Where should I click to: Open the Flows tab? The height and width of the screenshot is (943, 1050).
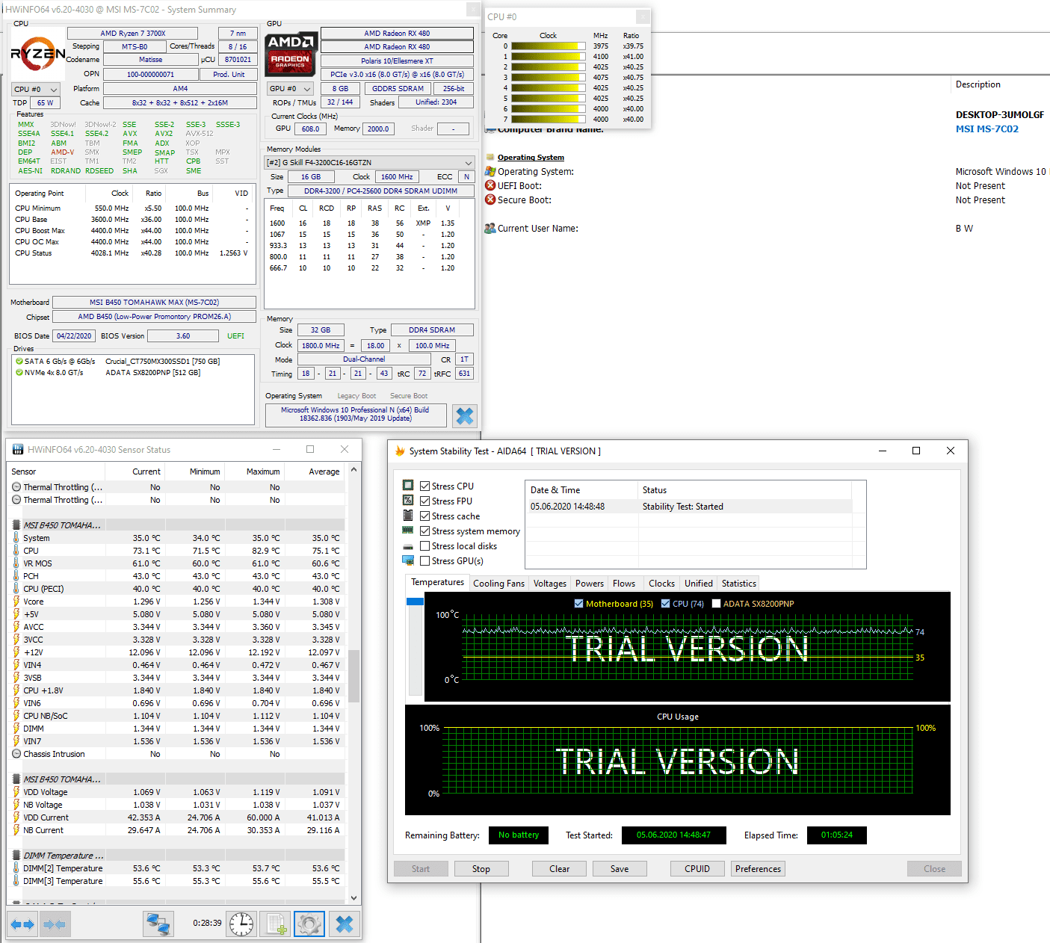(x=624, y=584)
